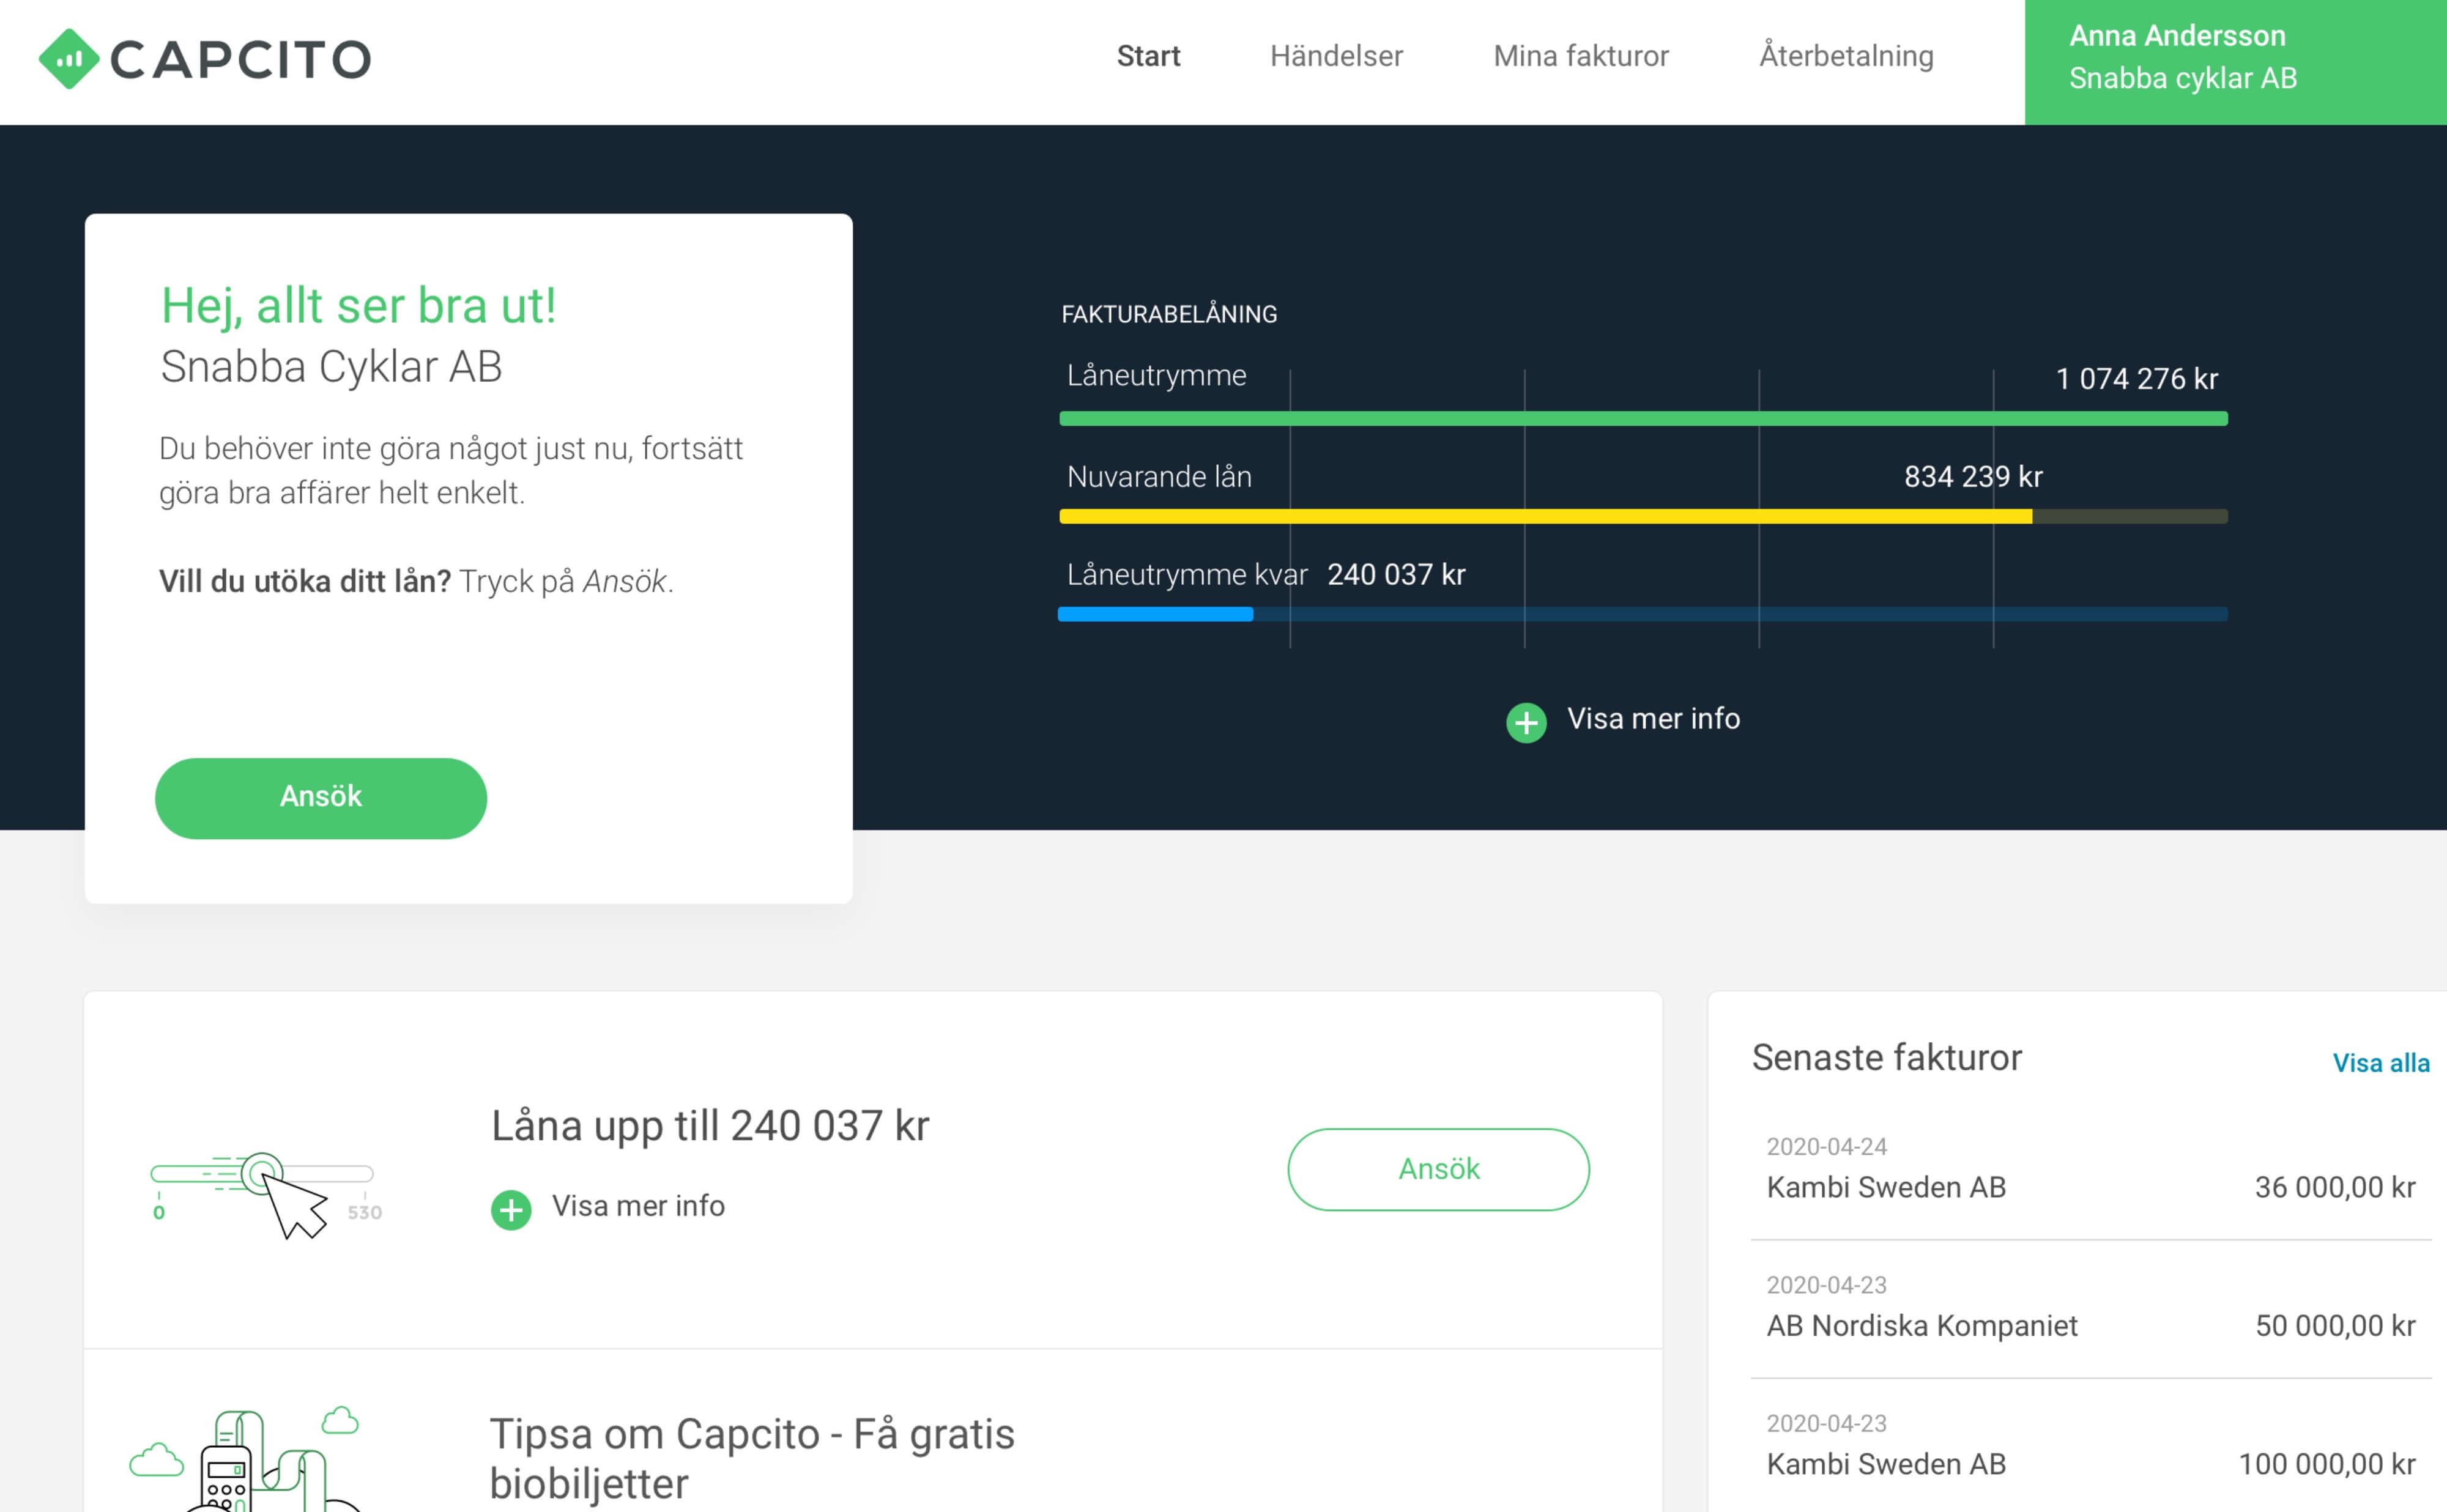The width and height of the screenshot is (2447, 1512).
Task: Select Kambi Sweden AB 100 000,00 kr invoice
Action: point(2090,1447)
